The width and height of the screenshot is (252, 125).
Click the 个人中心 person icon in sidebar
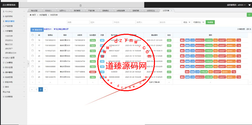tap(4, 12)
